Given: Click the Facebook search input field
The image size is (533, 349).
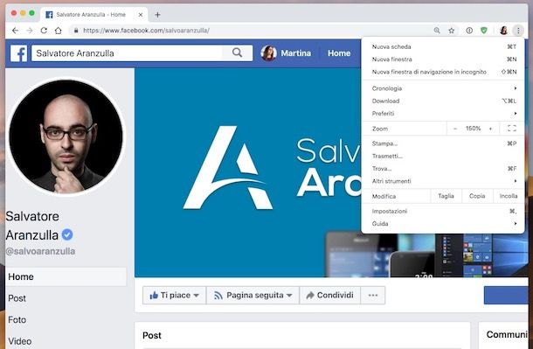Looking at the screenshot, I should (127, 53).
